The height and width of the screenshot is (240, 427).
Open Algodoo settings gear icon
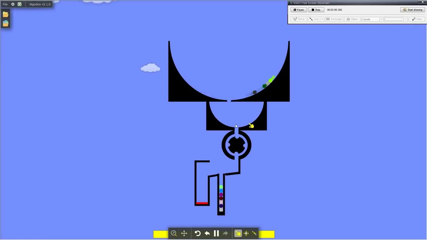point(13,4)
